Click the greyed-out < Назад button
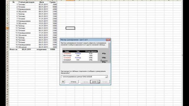 click(x=85, y=82)
